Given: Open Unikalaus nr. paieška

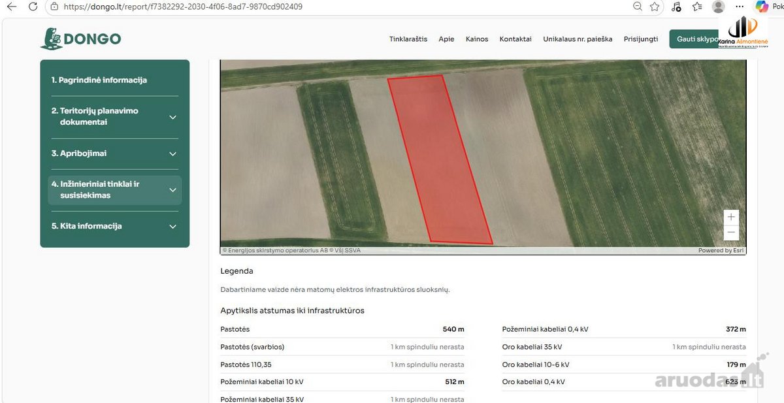Looking at the screenshot, I should pyautogui.click(x=578, y=39).
